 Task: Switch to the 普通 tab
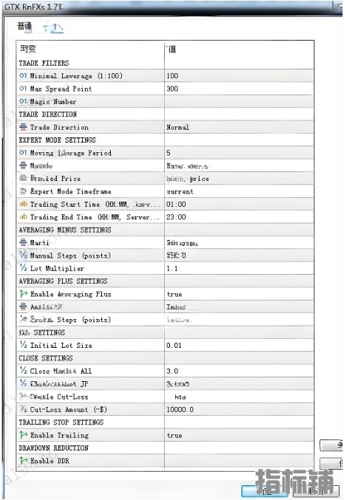tap(24, 27)
